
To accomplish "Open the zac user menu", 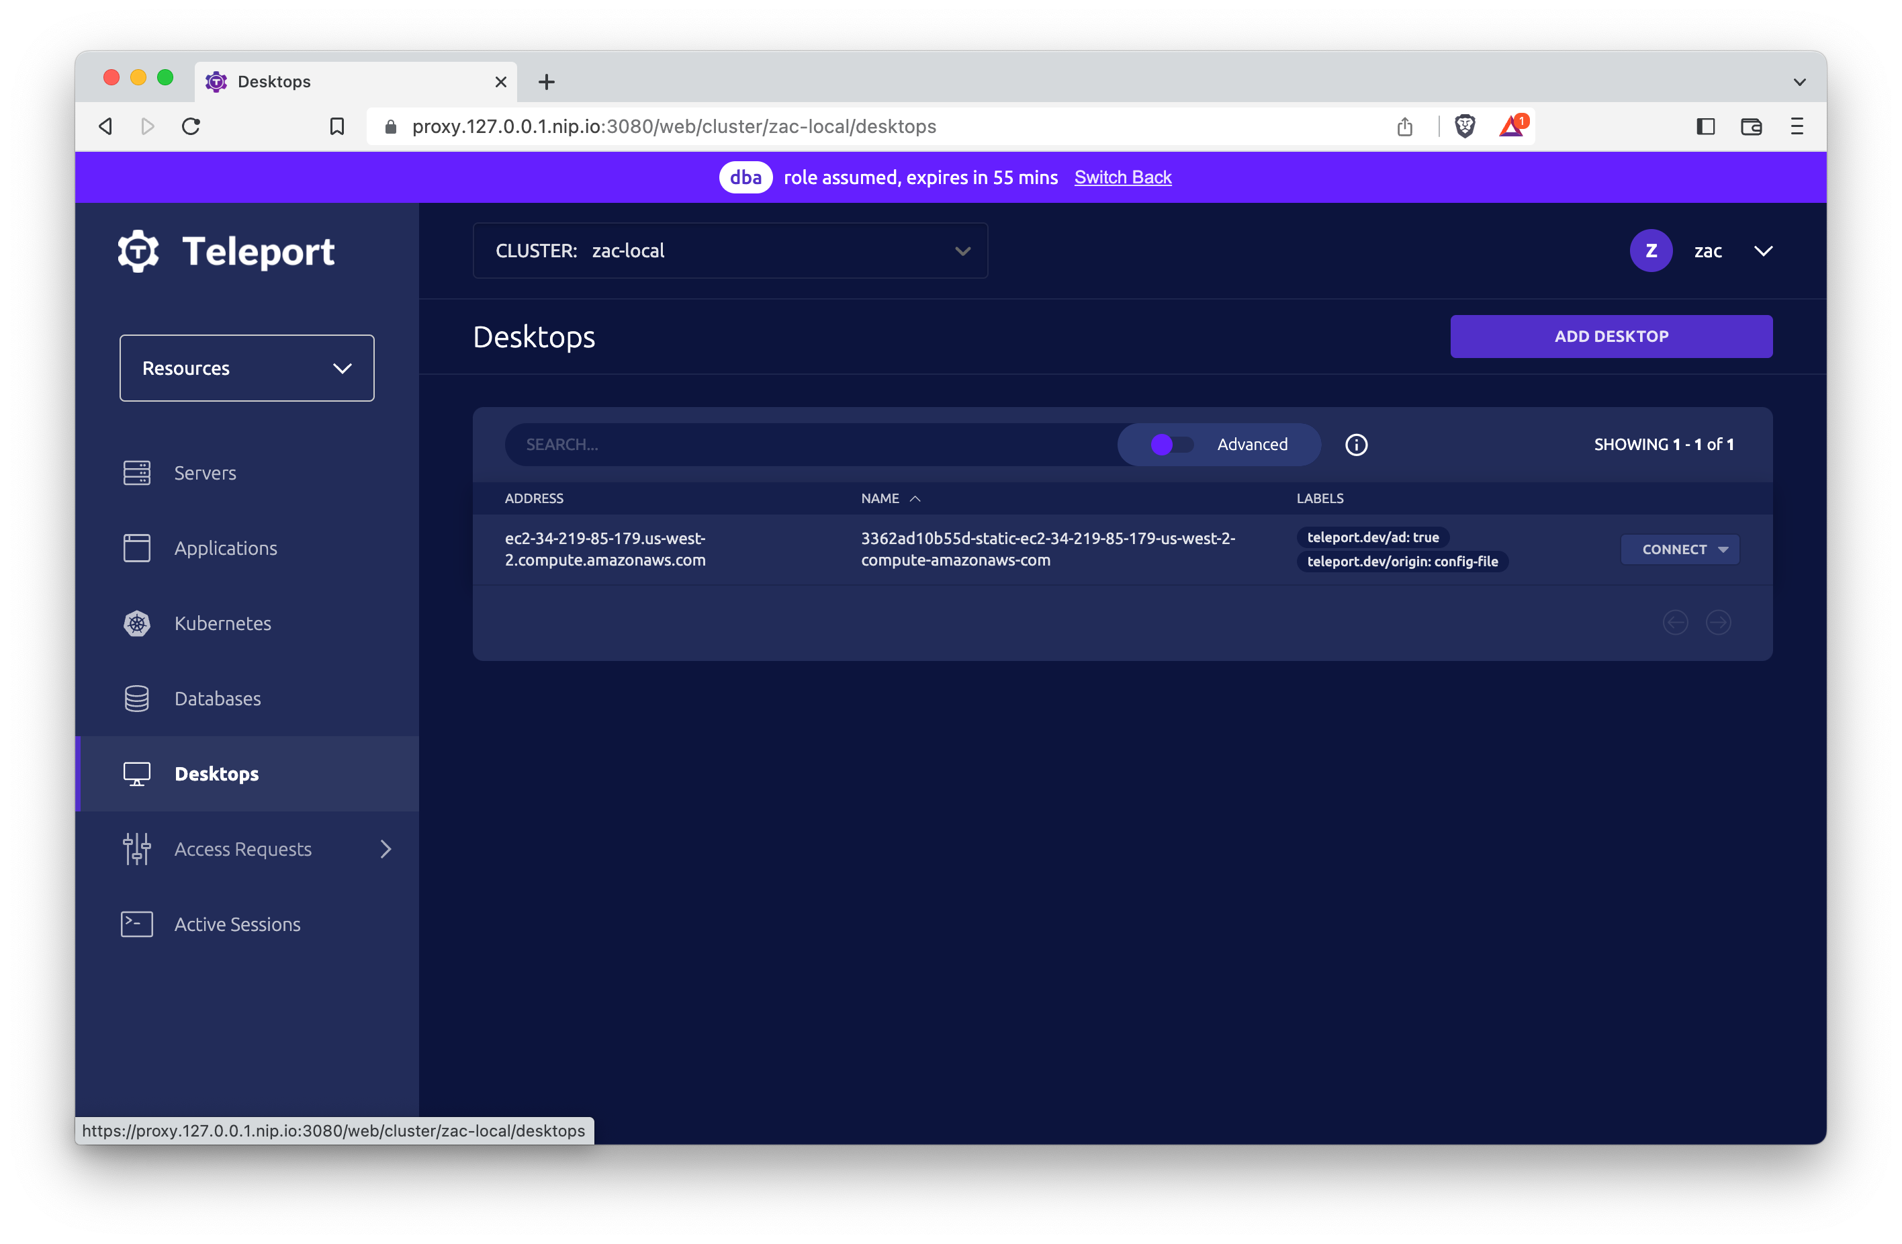I will (x=1707, y=251).
